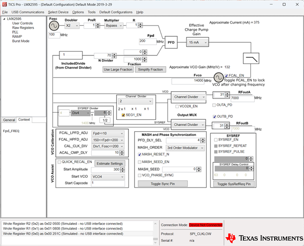Screen dimensions: 304x246
Task: Click the Fvco frequency field
Action: (188, 81)
